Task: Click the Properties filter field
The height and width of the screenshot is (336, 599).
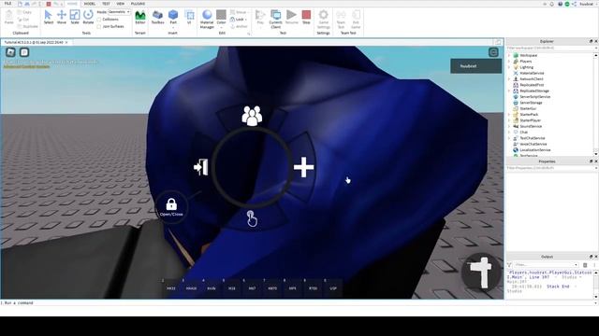Action: (x=551, y=168)
